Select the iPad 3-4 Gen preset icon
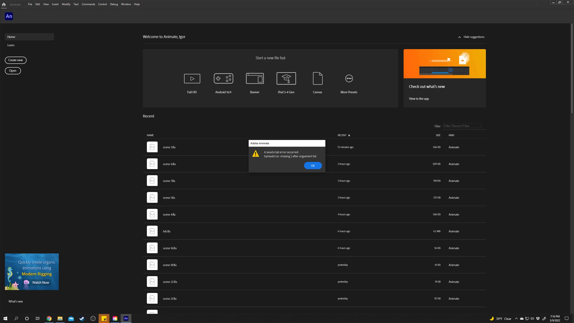The width and height of the screenshot is (574, 323). tap(286, 79)
